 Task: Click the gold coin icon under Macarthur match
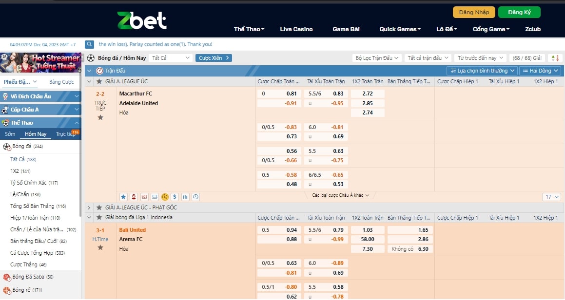tap(165, 197)
